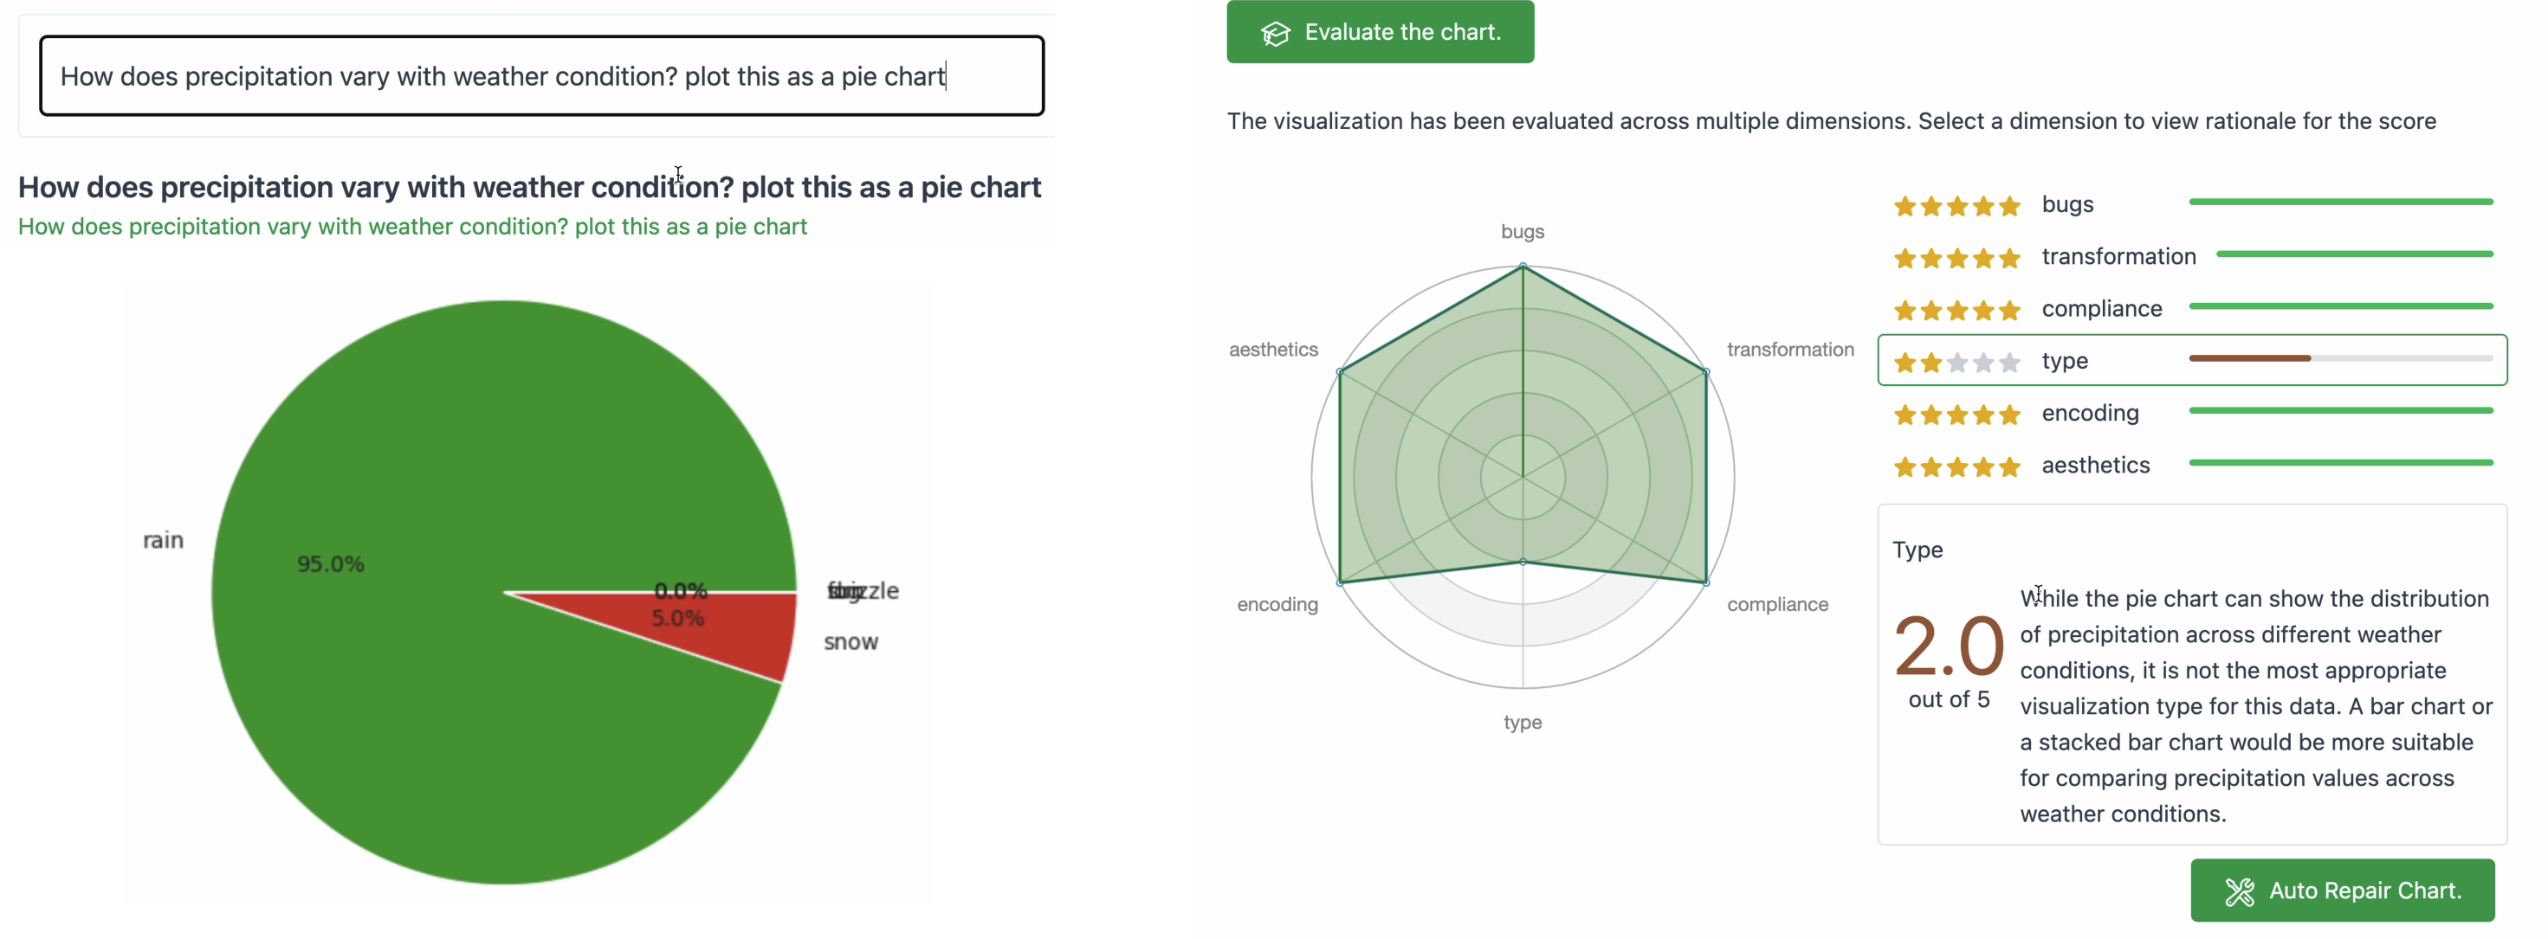Click the first star in the encoding rating

1905,415
